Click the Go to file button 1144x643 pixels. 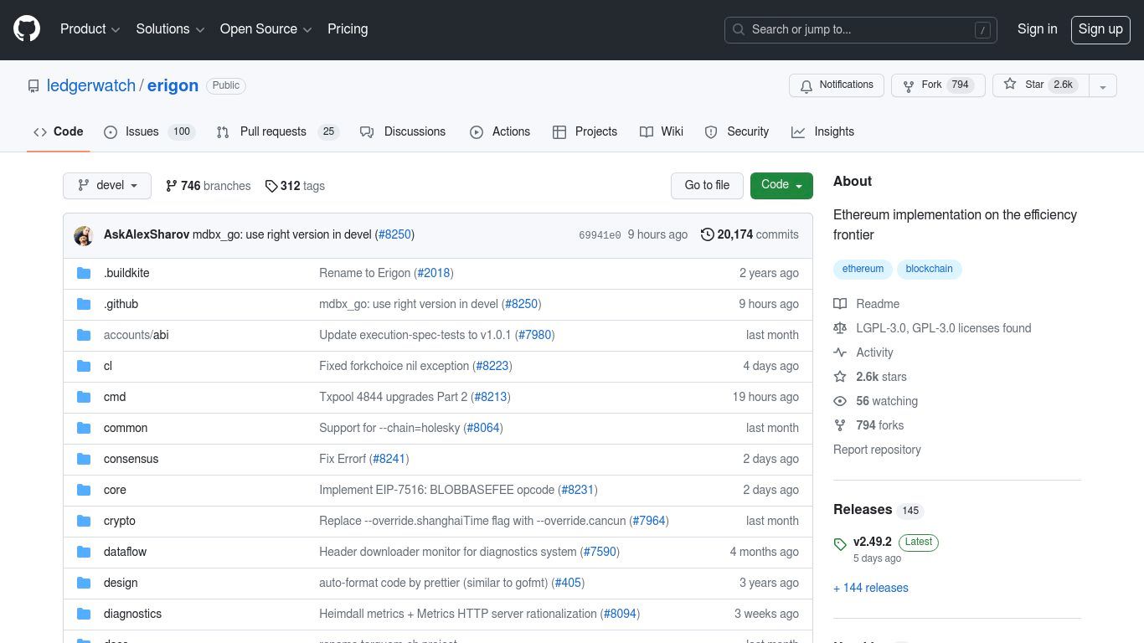point(707,185)
